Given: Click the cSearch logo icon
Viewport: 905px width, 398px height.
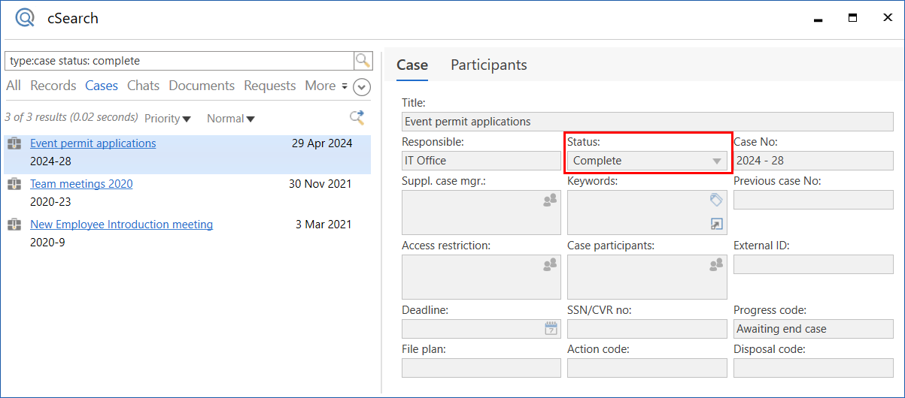Looking at the screenshot, I should point(25,17).
